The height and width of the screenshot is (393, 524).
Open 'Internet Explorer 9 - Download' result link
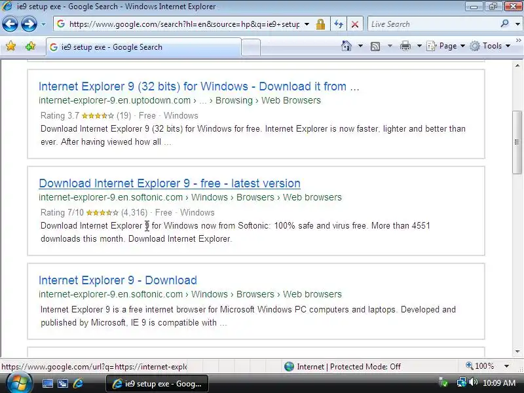(x=118, y=280)
